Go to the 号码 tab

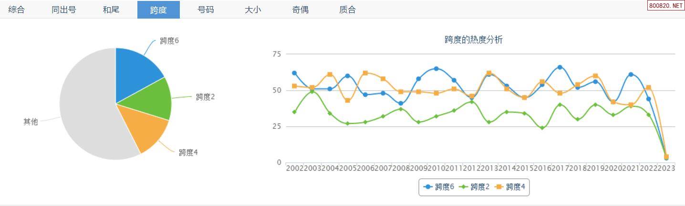[206, 10]
